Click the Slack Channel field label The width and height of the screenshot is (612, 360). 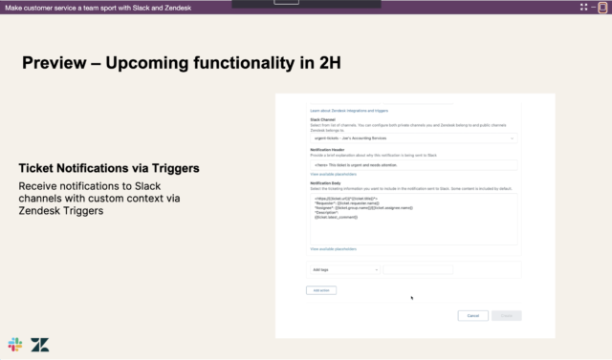click(x=323, y=119)
